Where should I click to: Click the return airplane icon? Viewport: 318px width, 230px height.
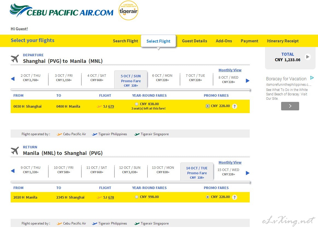[15, 151]
